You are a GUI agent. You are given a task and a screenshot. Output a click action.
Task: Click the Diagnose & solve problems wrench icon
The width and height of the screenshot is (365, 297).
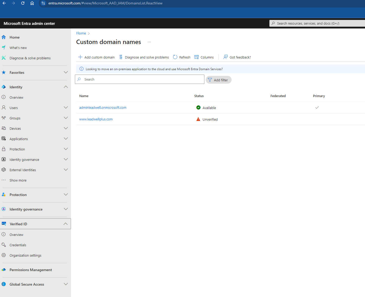point(4,58)
